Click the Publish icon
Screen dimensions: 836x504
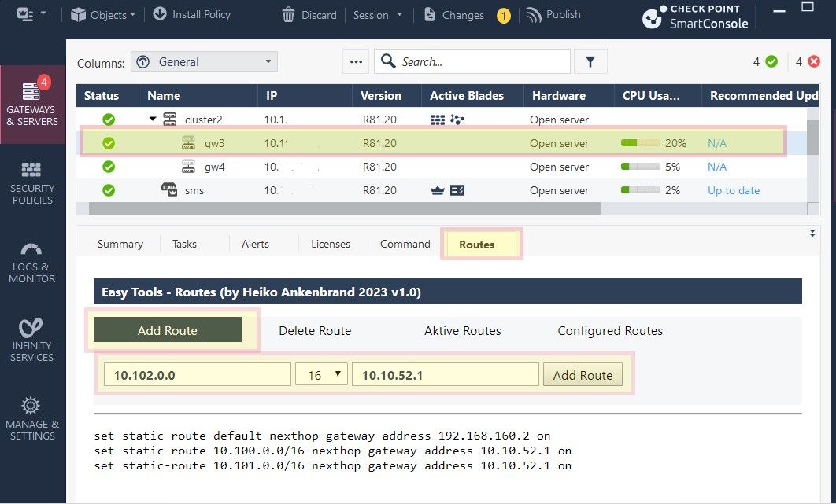pos(534,15)
